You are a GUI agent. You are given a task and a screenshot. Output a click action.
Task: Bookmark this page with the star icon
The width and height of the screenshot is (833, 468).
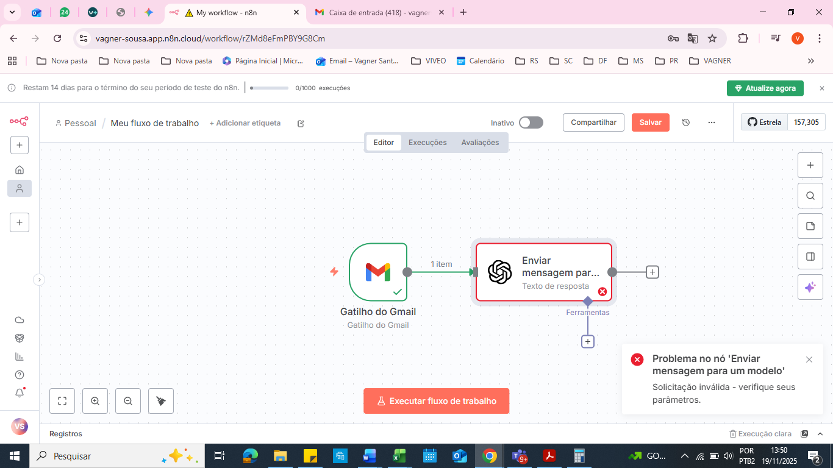coord(712,38)
